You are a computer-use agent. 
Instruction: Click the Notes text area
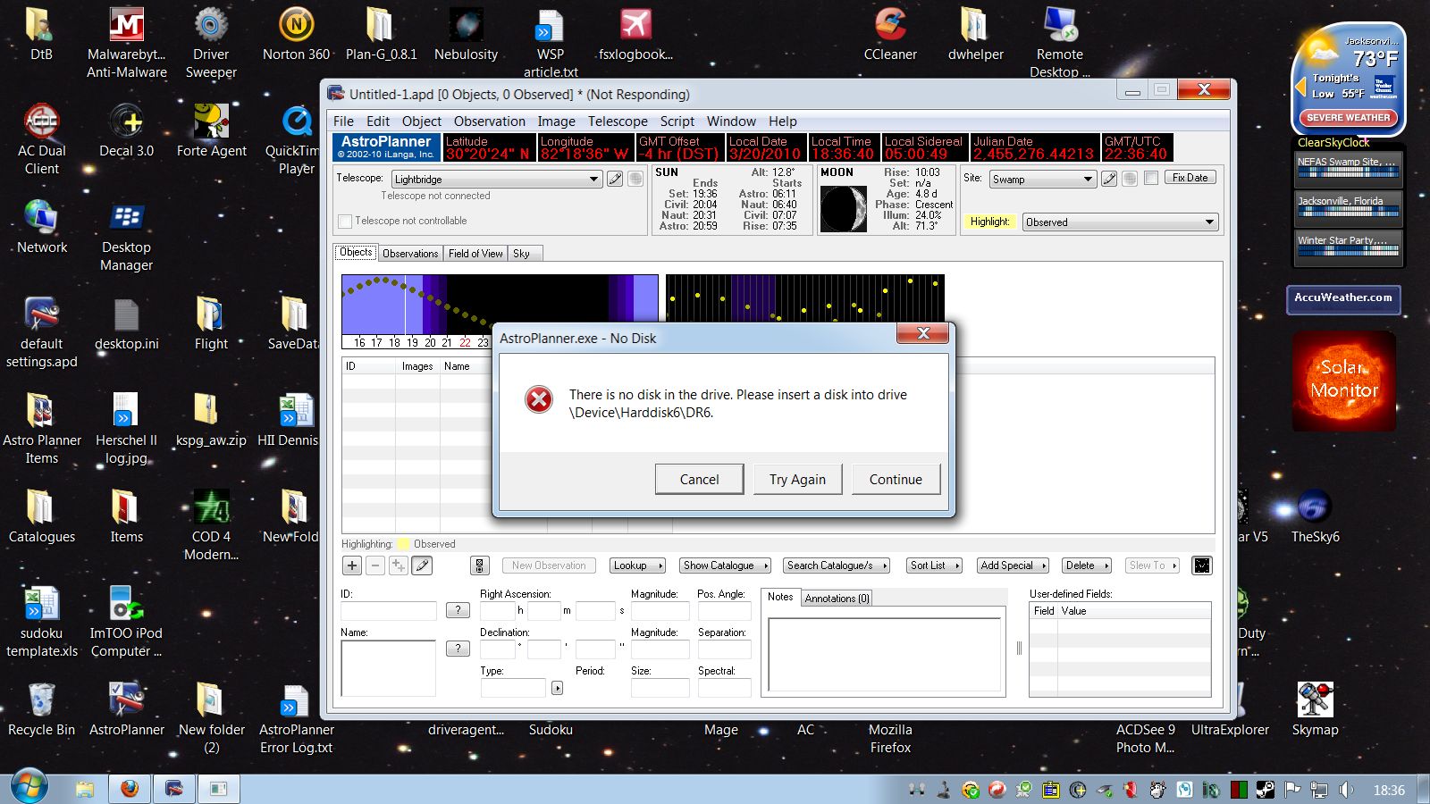tap(885, 654)
